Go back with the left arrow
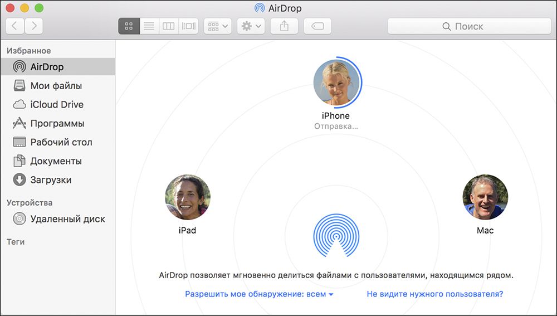The width and height of the screenshot is (557, 316). coord(14,26)
